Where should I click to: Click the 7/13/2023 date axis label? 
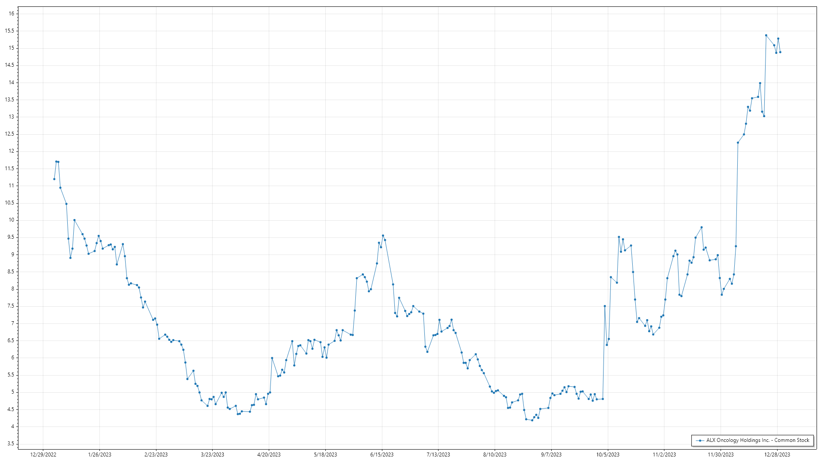[x=438, y=455]
